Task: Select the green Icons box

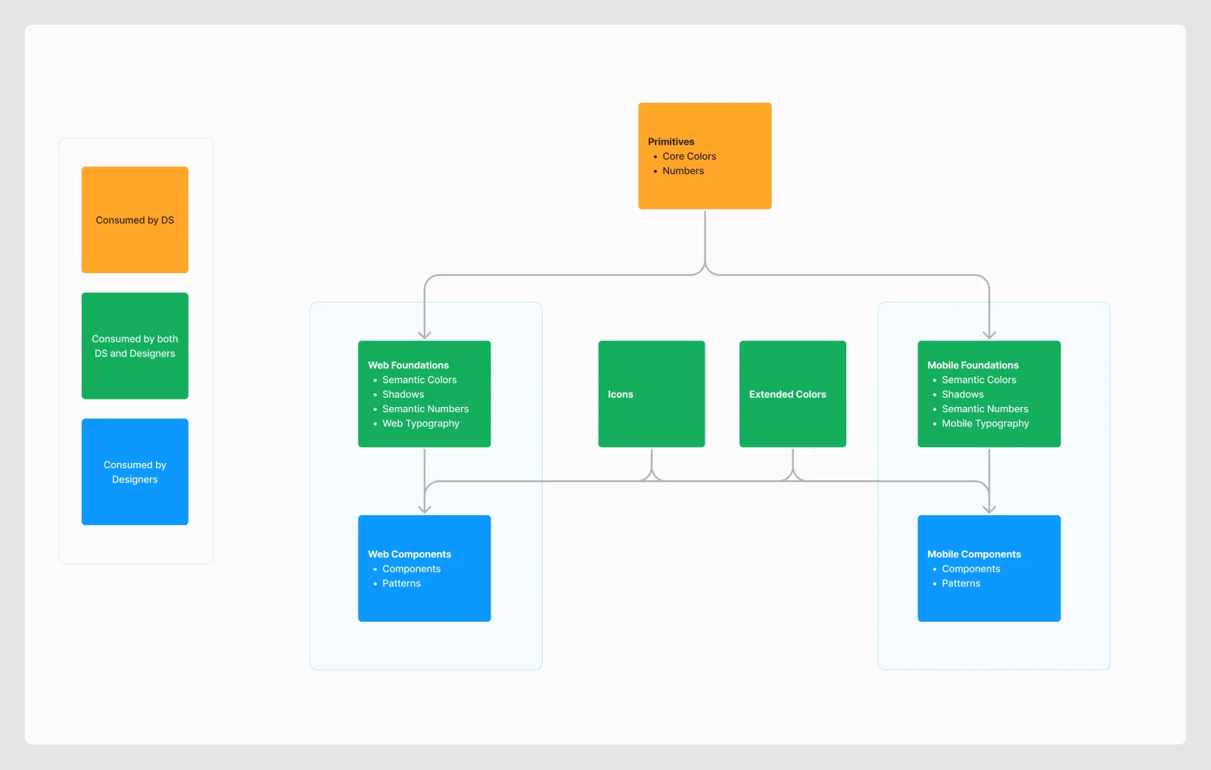Action: (652, 394)
